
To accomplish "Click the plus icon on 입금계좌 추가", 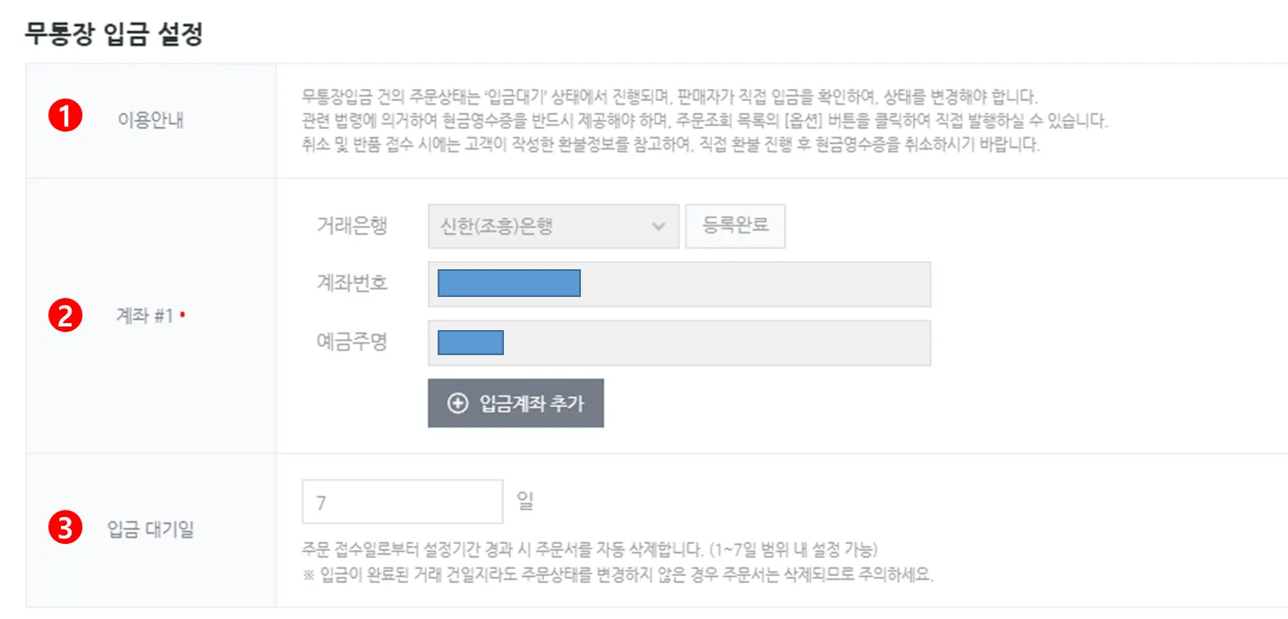I will point(457,403).
